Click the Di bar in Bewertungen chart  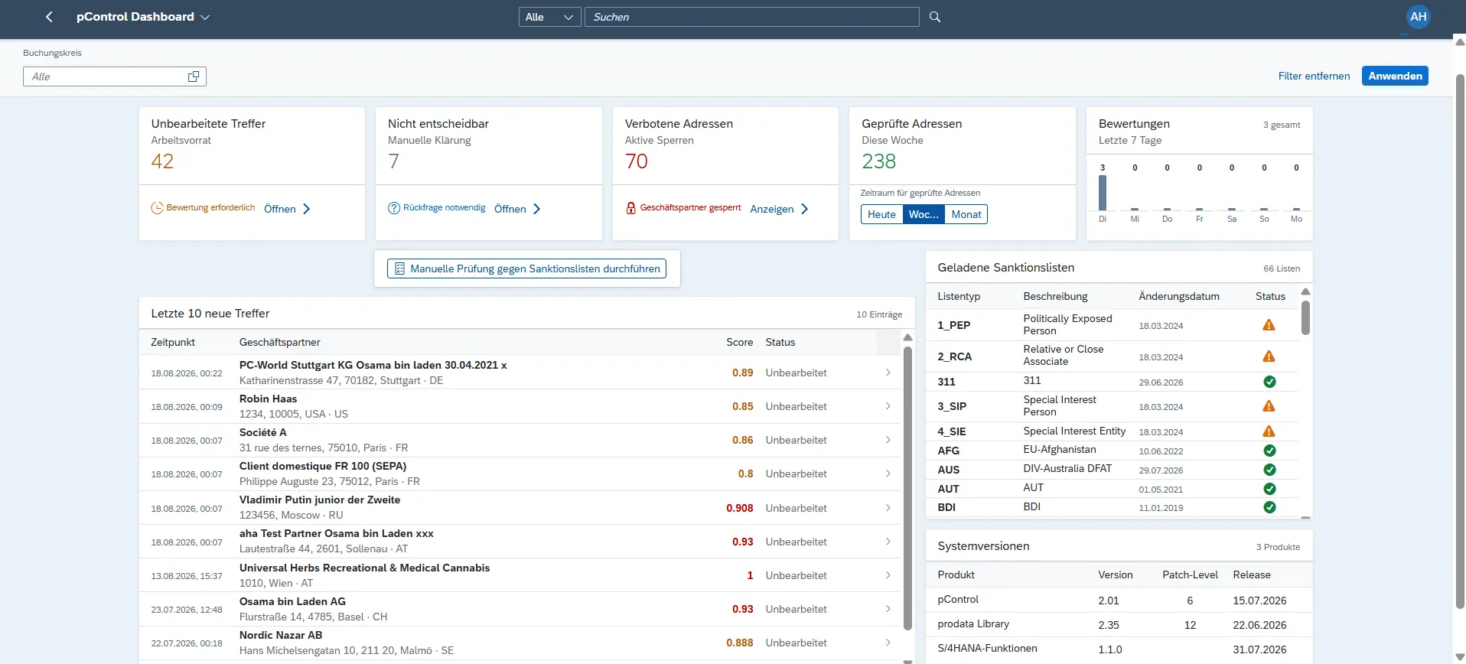(1103, 193)
